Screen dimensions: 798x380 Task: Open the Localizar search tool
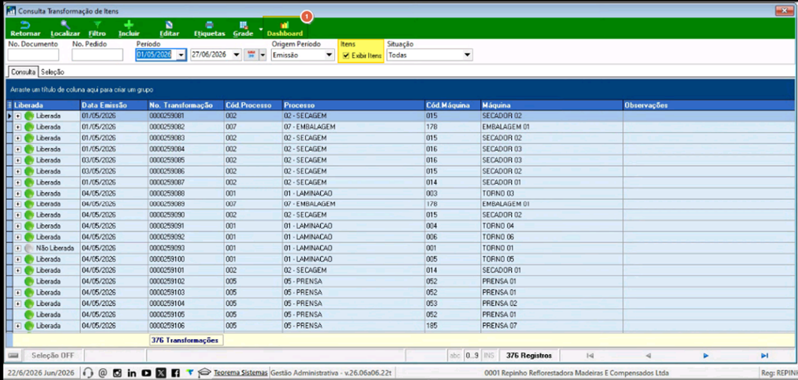(x=65, y=28)
